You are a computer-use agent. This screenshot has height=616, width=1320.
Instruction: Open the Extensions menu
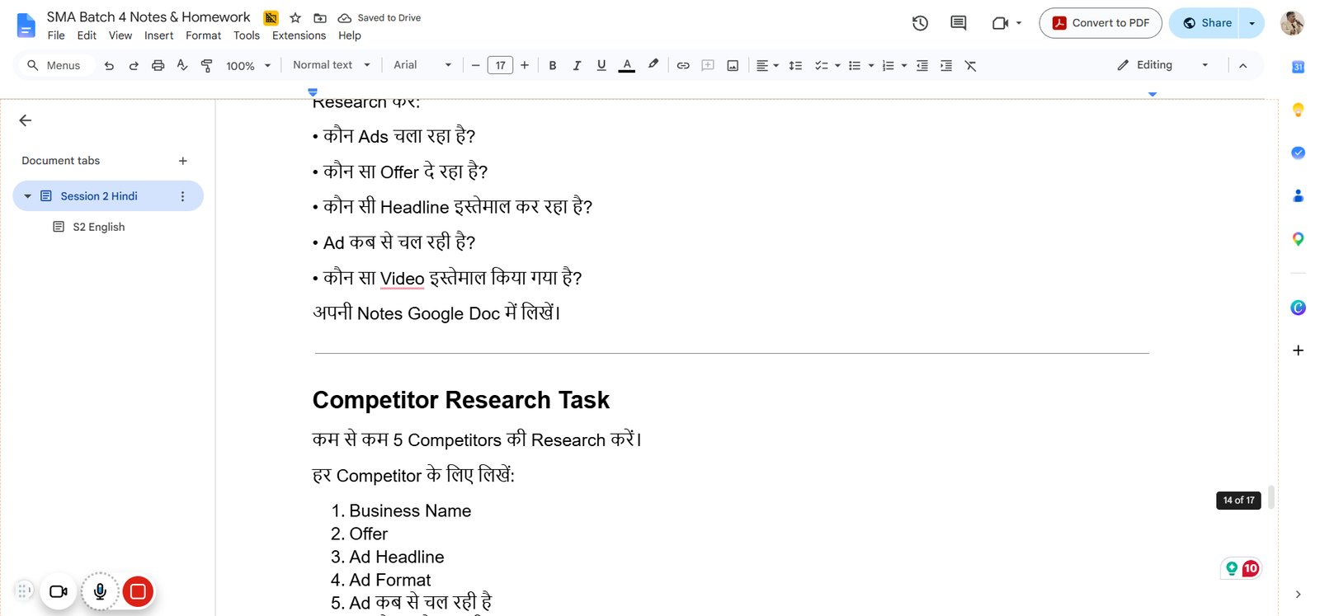[x=299, y=35]
